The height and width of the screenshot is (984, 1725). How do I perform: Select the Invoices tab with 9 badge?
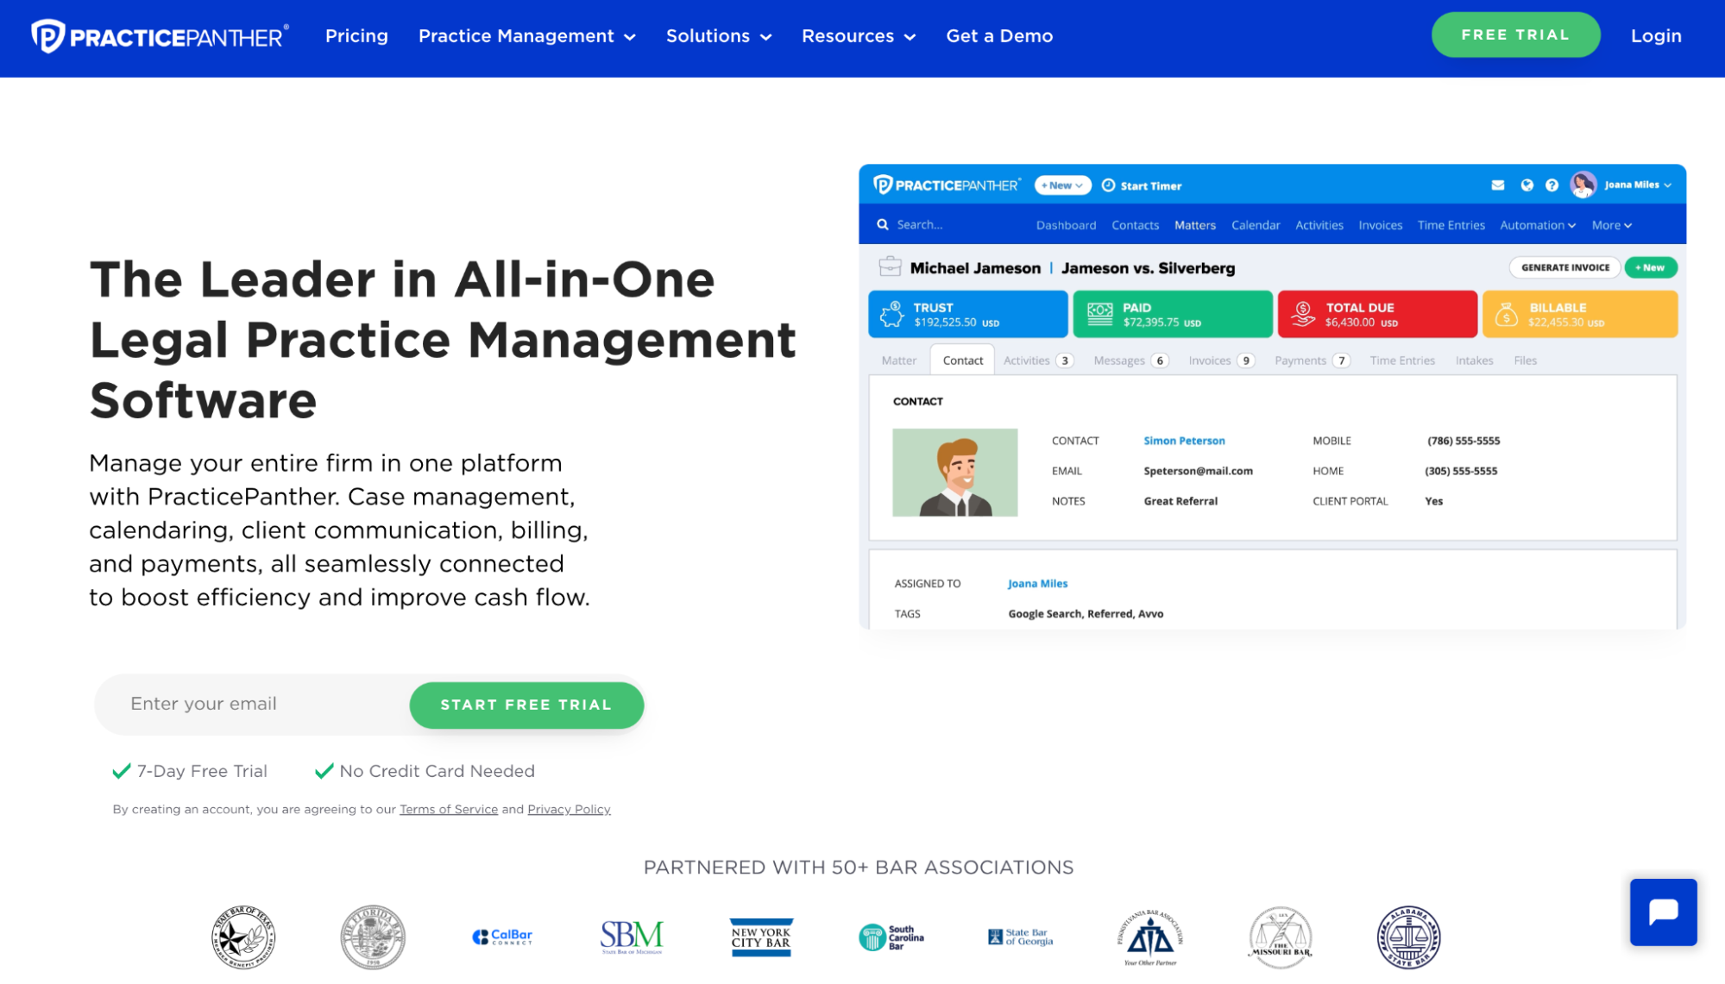pos(1221,360)
